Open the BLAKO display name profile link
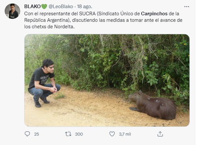The width and height of the screenshot is (197, 145). pos(32,7)
